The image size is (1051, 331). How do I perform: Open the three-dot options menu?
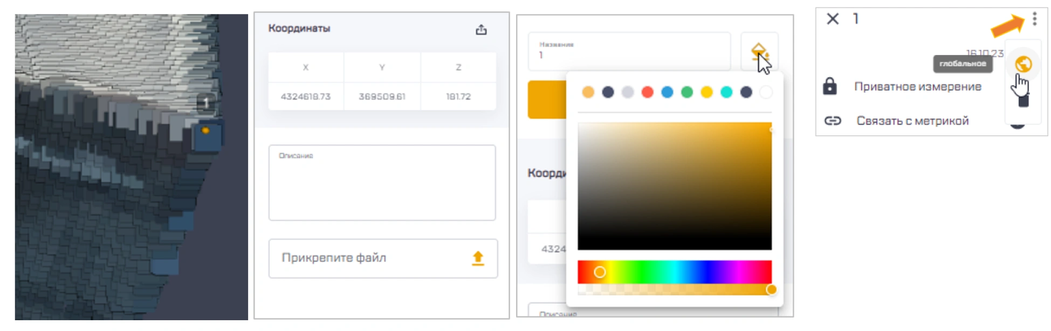[1034, 19]
